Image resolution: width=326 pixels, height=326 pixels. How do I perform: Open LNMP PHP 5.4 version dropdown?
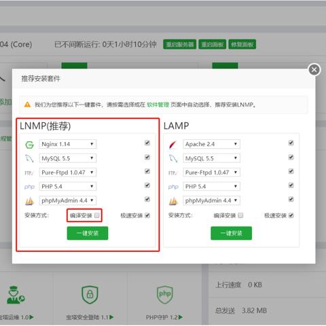[68, 186]
